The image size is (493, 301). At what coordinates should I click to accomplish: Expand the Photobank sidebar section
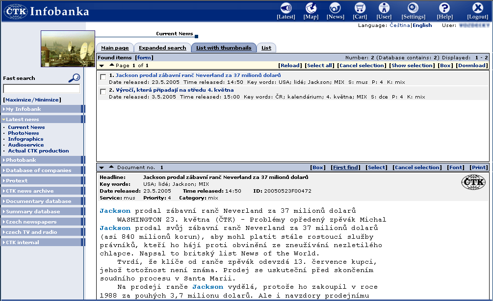pos(21,160)
